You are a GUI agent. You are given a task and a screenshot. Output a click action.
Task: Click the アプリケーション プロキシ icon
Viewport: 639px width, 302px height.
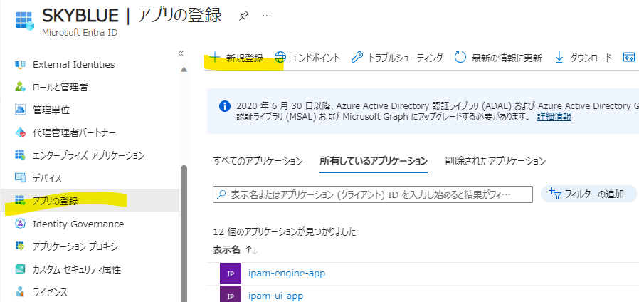(20, 246)
